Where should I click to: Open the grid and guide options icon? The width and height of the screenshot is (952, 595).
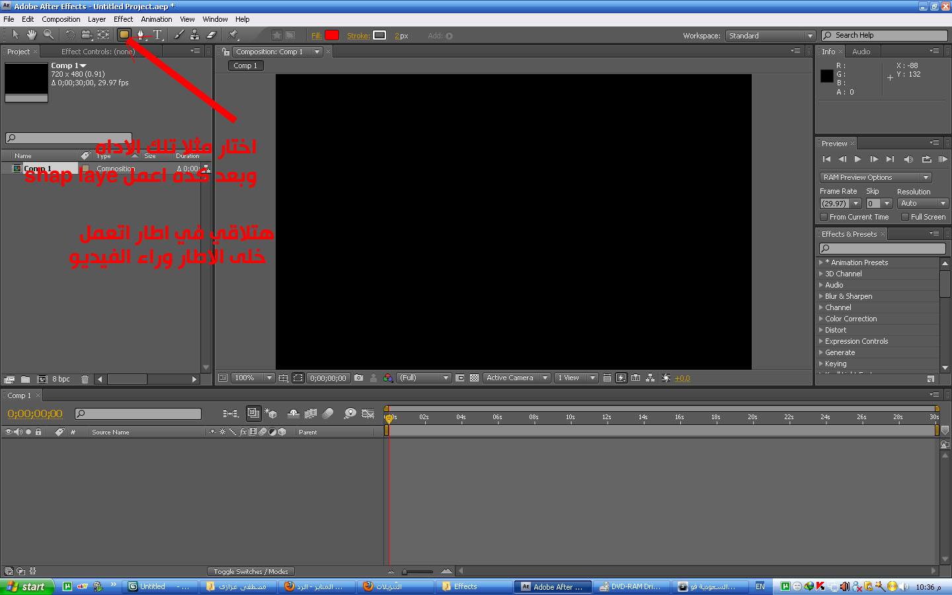coord(283,378)
